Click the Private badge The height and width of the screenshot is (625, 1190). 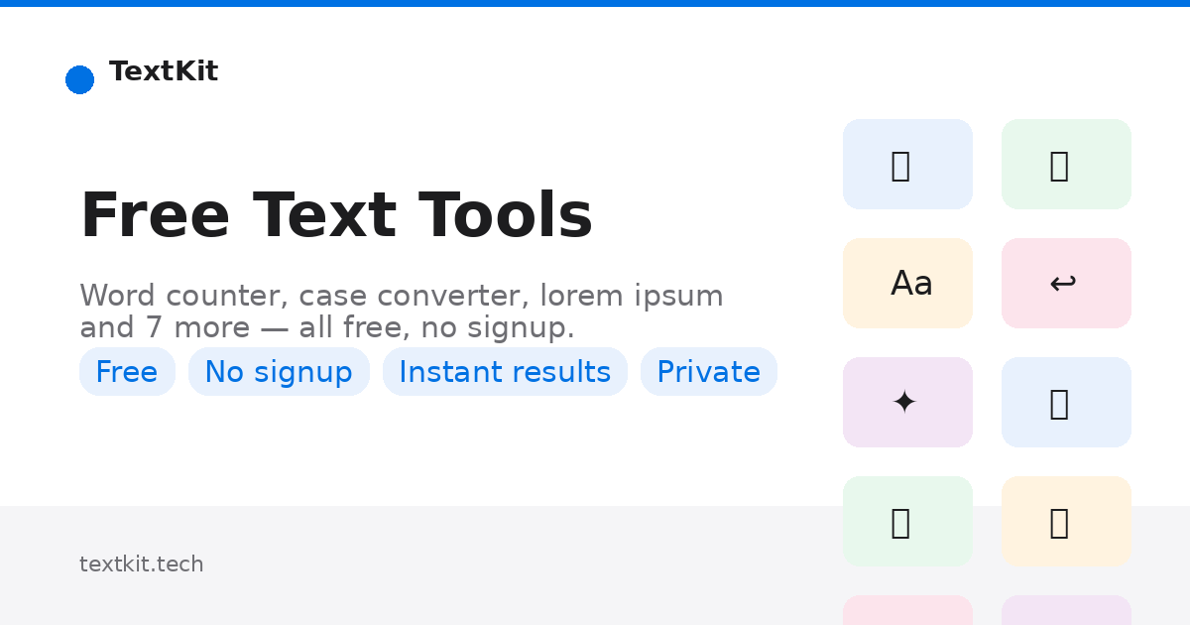(709, 371)
